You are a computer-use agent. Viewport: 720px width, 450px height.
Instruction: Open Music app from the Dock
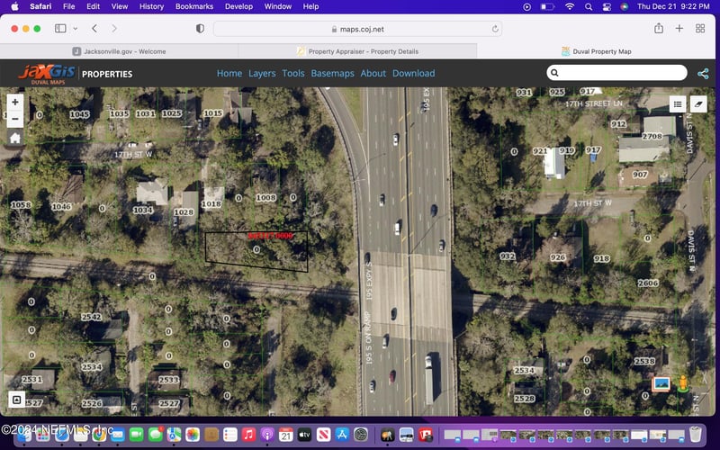(x=248, y=435)
